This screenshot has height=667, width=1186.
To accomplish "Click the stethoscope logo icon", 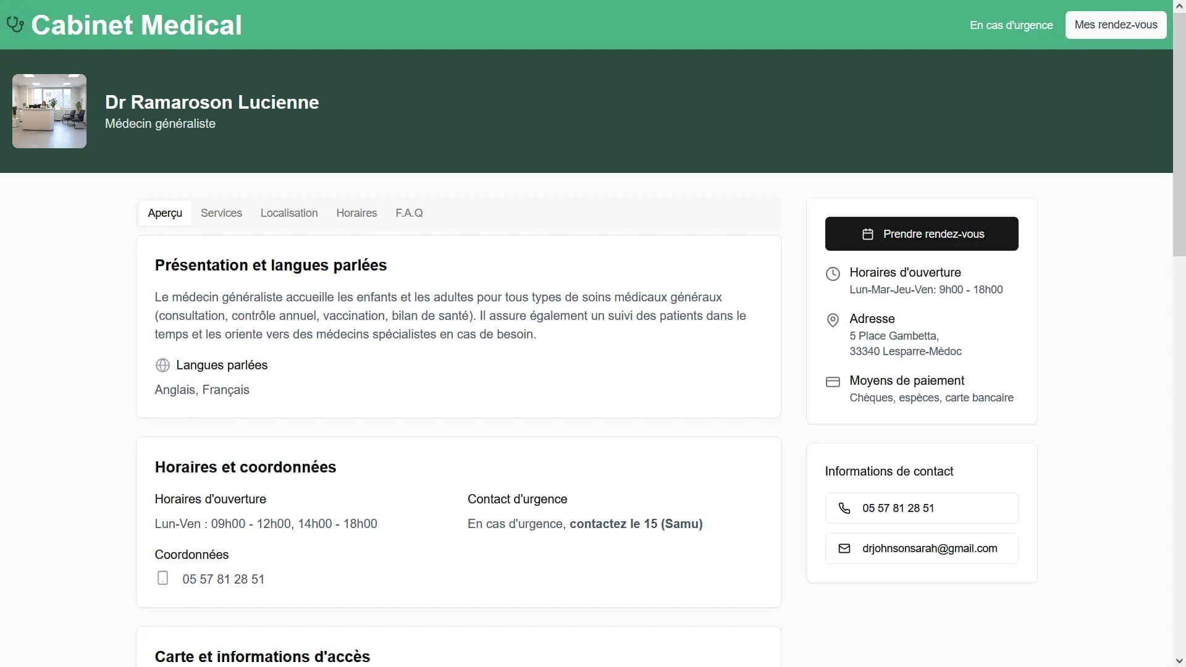I will pos(15,25).
